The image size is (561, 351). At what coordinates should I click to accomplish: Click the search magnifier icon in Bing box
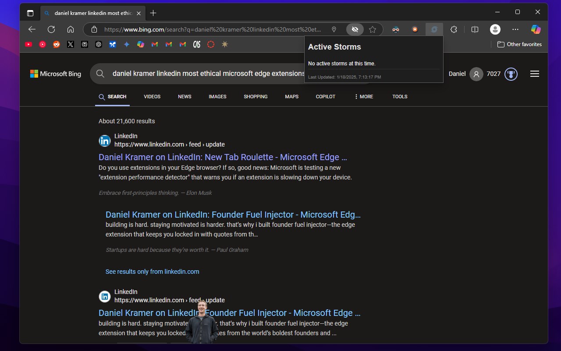point(100,74)
